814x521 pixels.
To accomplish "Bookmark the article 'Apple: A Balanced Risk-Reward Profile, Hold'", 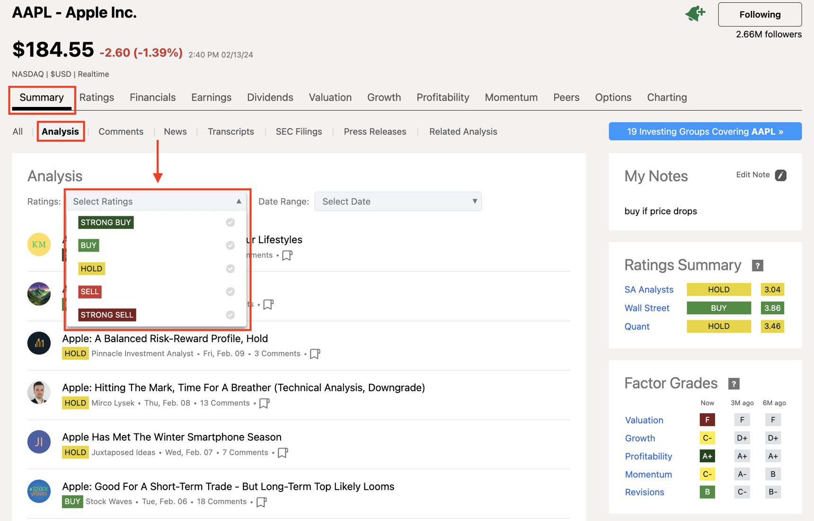I will point(315,353).
